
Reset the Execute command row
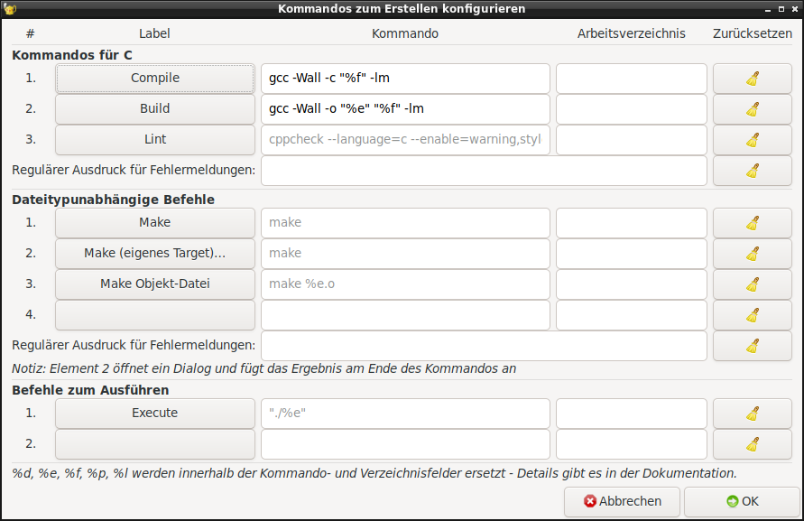(753, 414)
